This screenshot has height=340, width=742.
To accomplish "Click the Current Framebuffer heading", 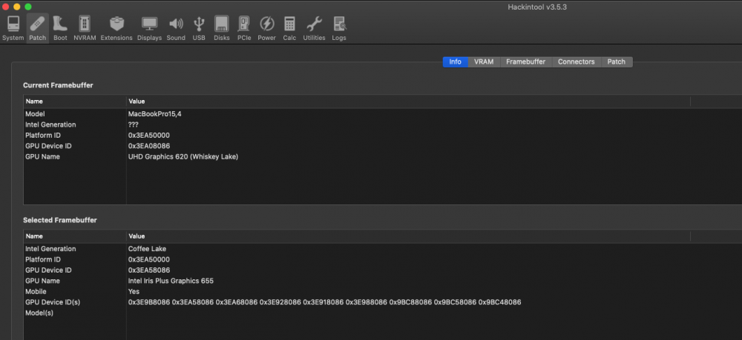I will (x=58, y=85).
